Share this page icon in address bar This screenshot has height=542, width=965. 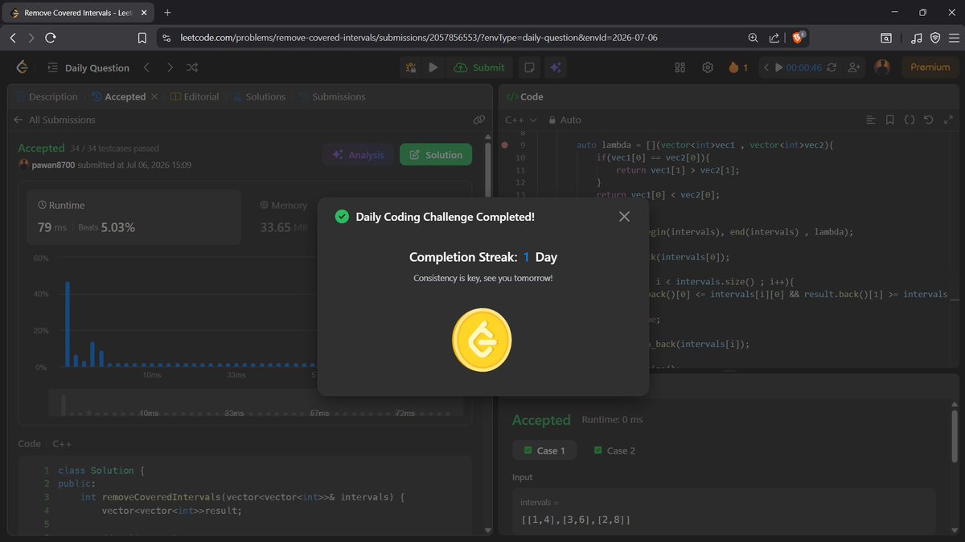pyautogui.click(x=774, y=38)
